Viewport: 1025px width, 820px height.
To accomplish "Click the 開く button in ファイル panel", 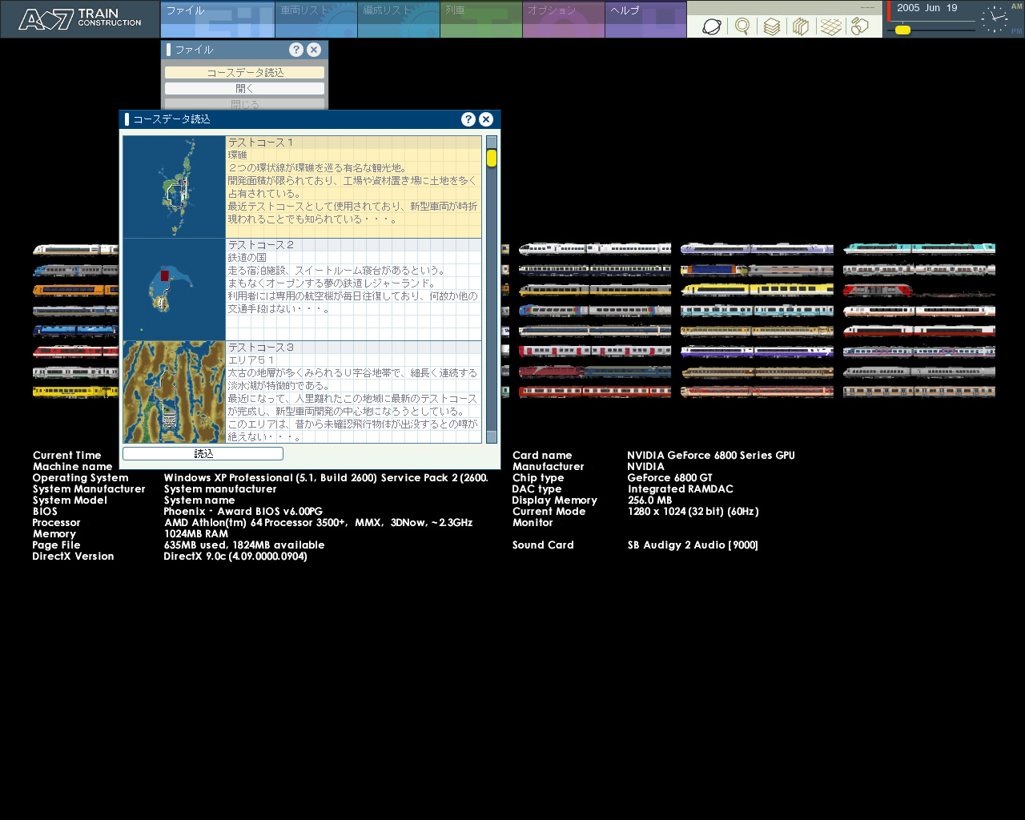I will [244, 88].
